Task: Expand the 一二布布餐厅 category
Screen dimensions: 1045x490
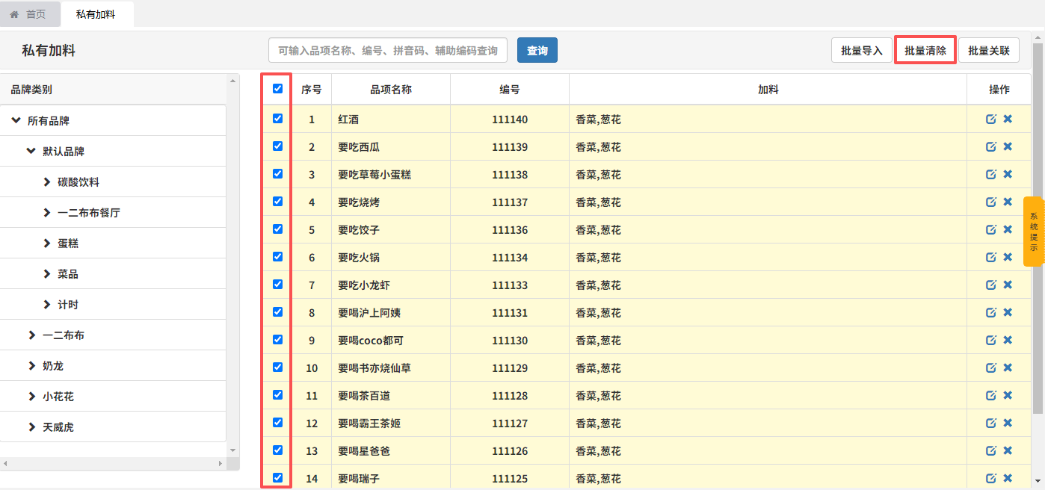Action: [x=46, y=212]
